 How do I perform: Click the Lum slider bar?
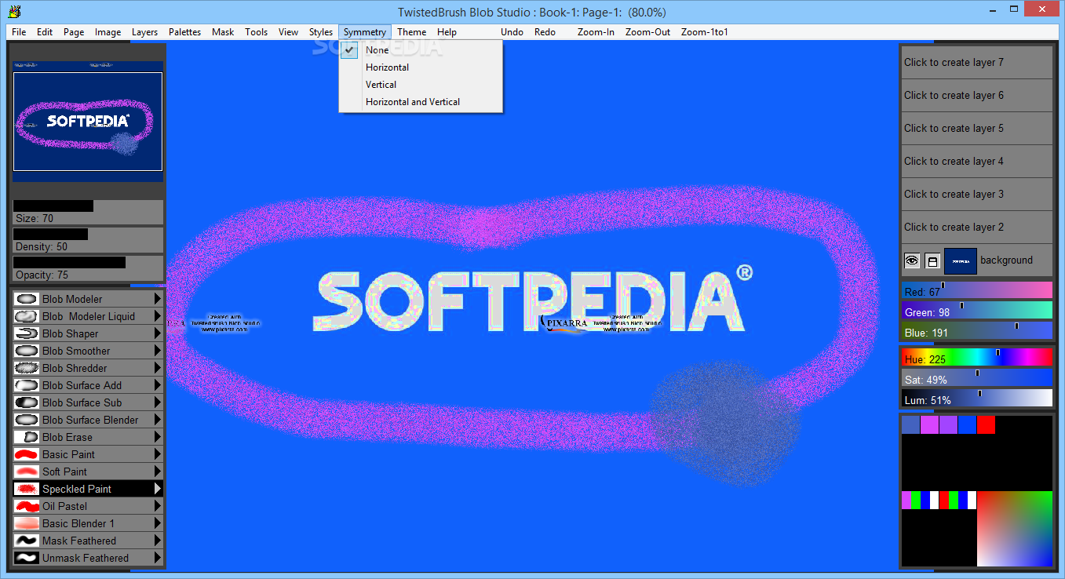pos(977,399)
